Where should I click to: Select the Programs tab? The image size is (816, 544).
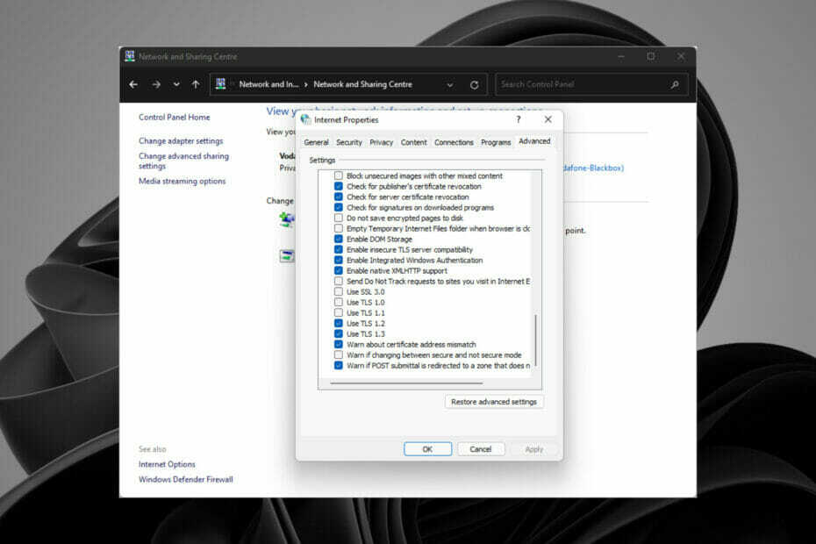[x=496, y=142]
